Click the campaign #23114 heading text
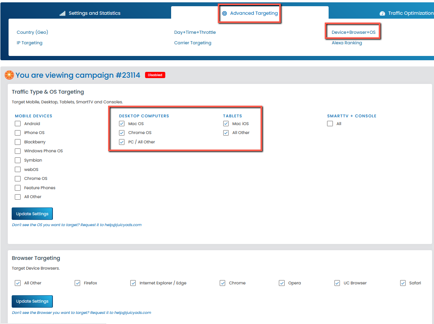This screenshot has height=324, width=434. 78,75
